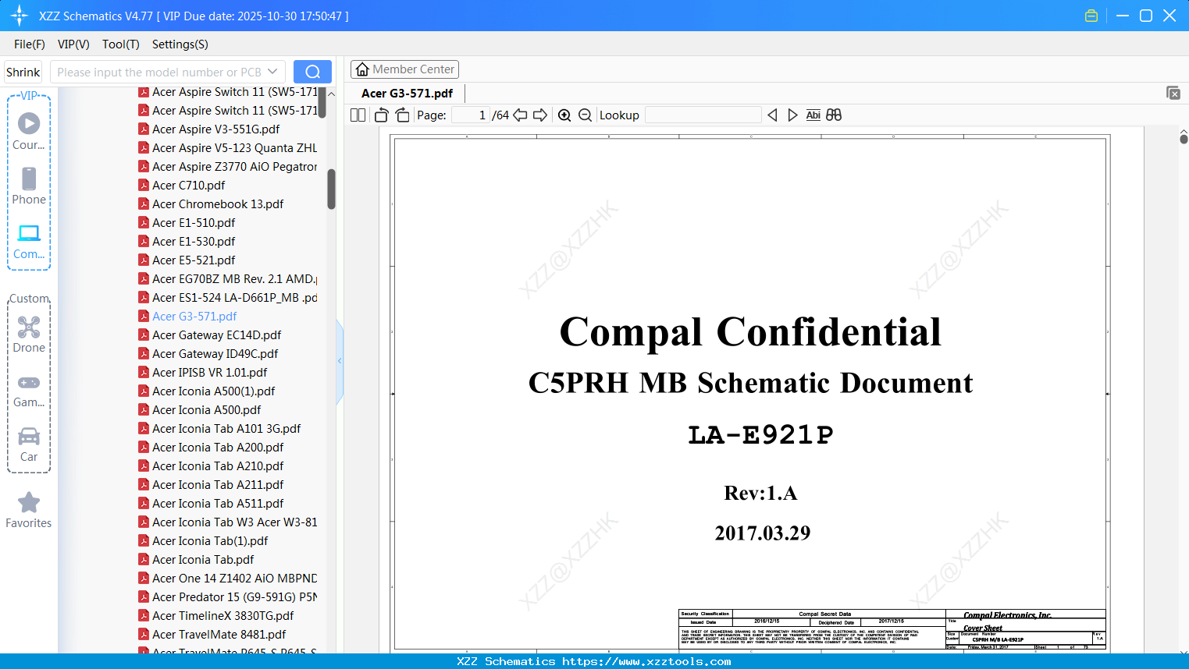Screen dimensions: 1189x669
Task: Open Acer Predator 15 (G9-591G) file
Action: (228, 597)
